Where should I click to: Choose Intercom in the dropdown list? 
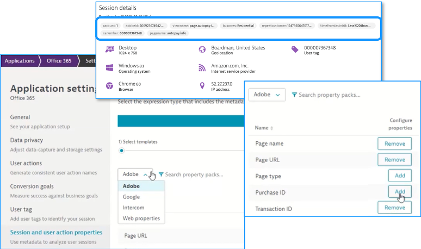click(141, 208)
